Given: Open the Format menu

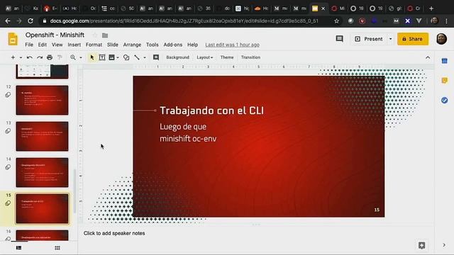Looking at the screenshot, I should (94, 45).
